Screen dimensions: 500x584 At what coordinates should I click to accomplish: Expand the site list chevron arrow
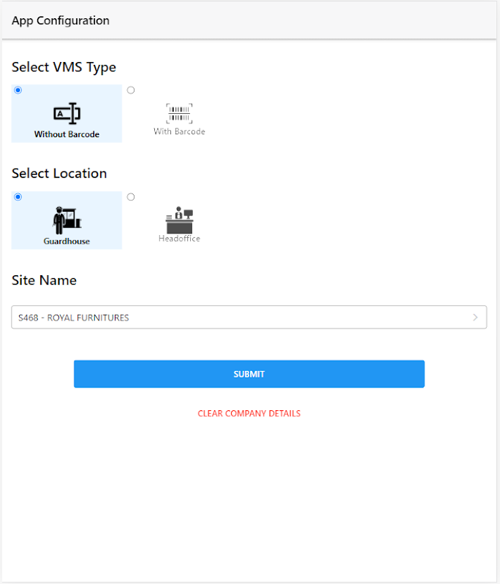(x=475, y=318)
